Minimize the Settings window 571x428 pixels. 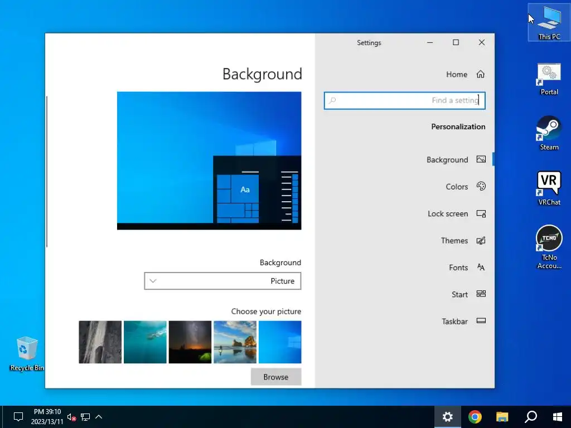[x=430, y=42]
